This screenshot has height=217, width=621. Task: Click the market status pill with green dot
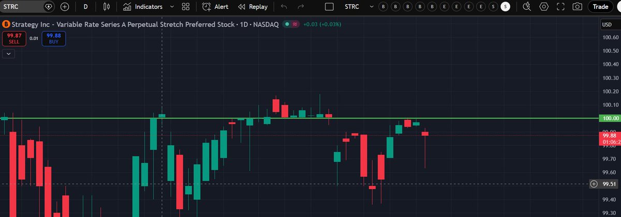pos(291,24)
